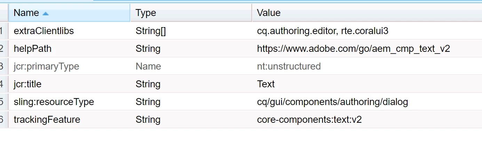Select the jcr:primaryType property row

tap(241, 66)
